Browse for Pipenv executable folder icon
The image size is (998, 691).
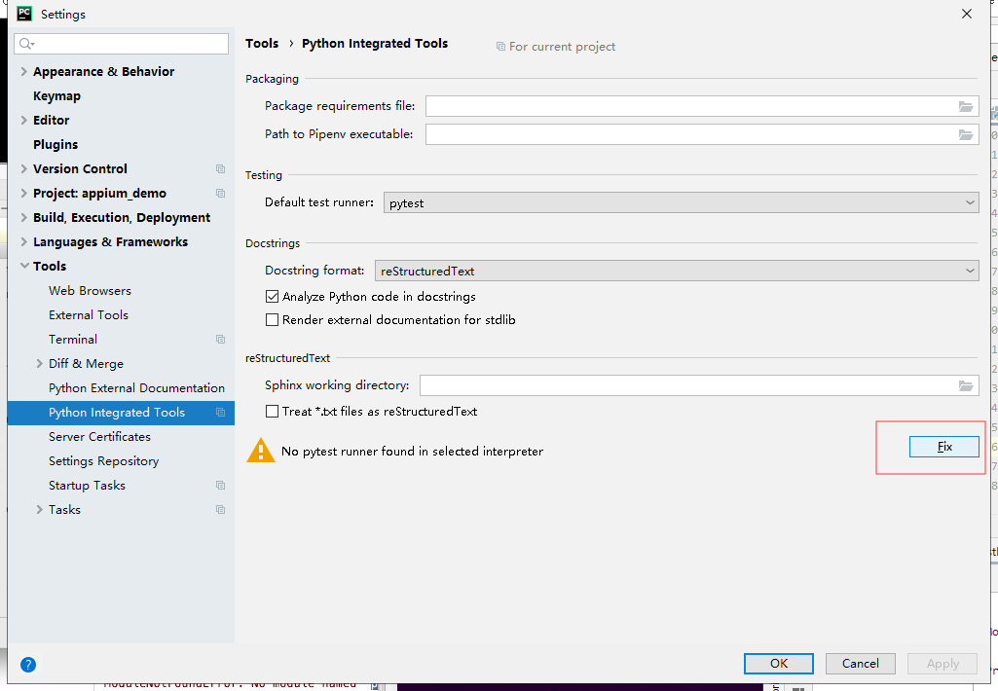965,134
